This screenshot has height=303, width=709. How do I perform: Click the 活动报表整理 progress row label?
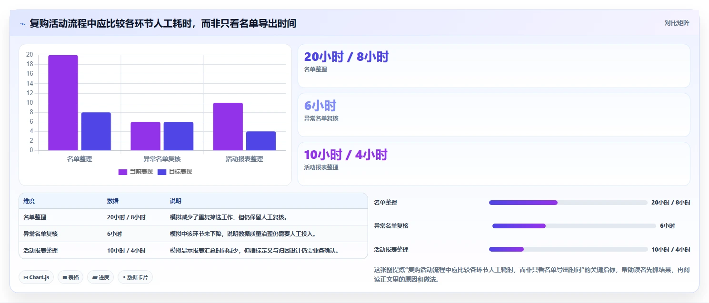click(x=391, y=249)
